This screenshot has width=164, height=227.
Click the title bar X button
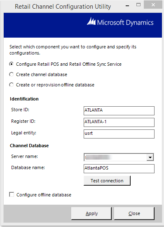click(153, 5)
